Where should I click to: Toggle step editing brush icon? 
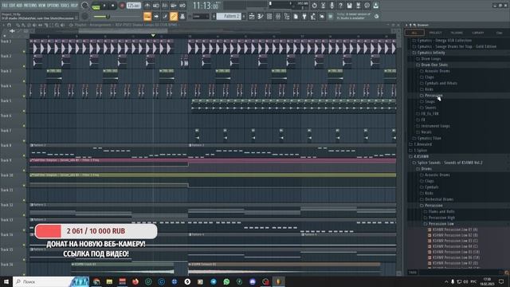point(165,16)
